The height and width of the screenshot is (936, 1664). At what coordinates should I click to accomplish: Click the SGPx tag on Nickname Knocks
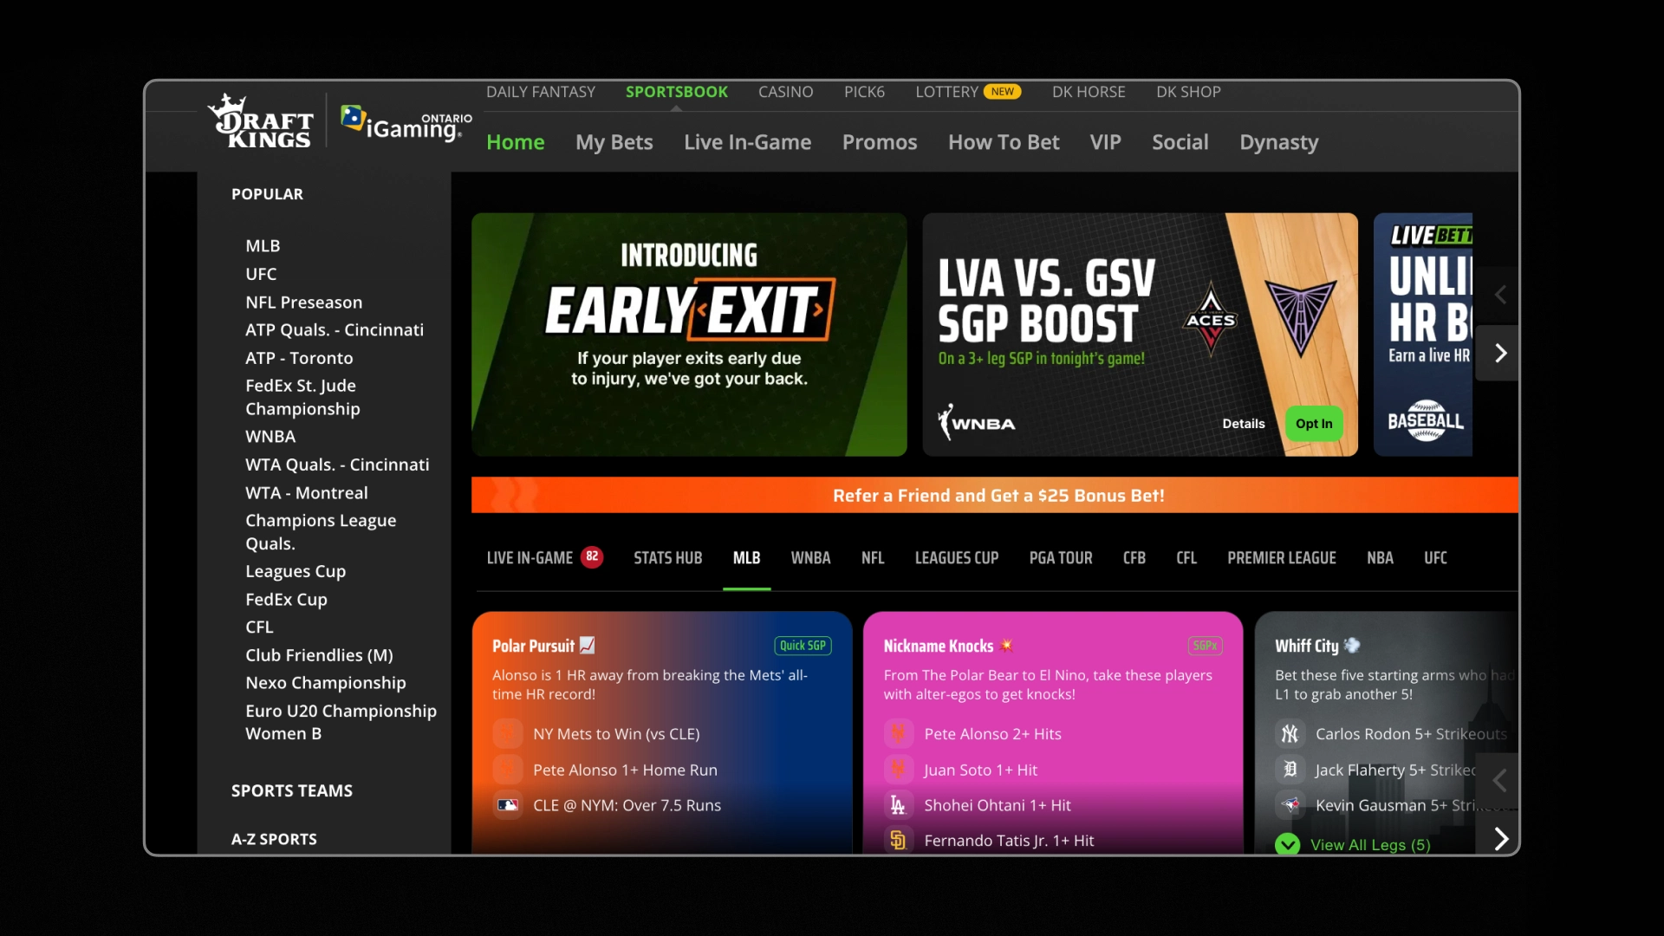click(1205, 646)
